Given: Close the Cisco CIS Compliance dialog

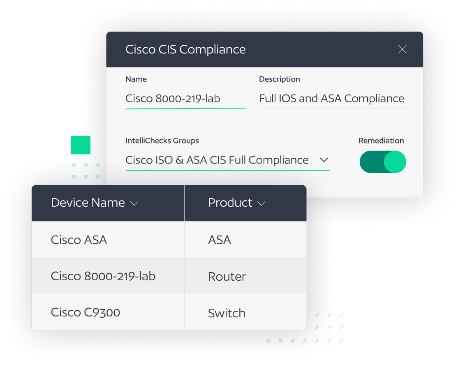Looking at the screenshot, I should [x=402, y=49].
